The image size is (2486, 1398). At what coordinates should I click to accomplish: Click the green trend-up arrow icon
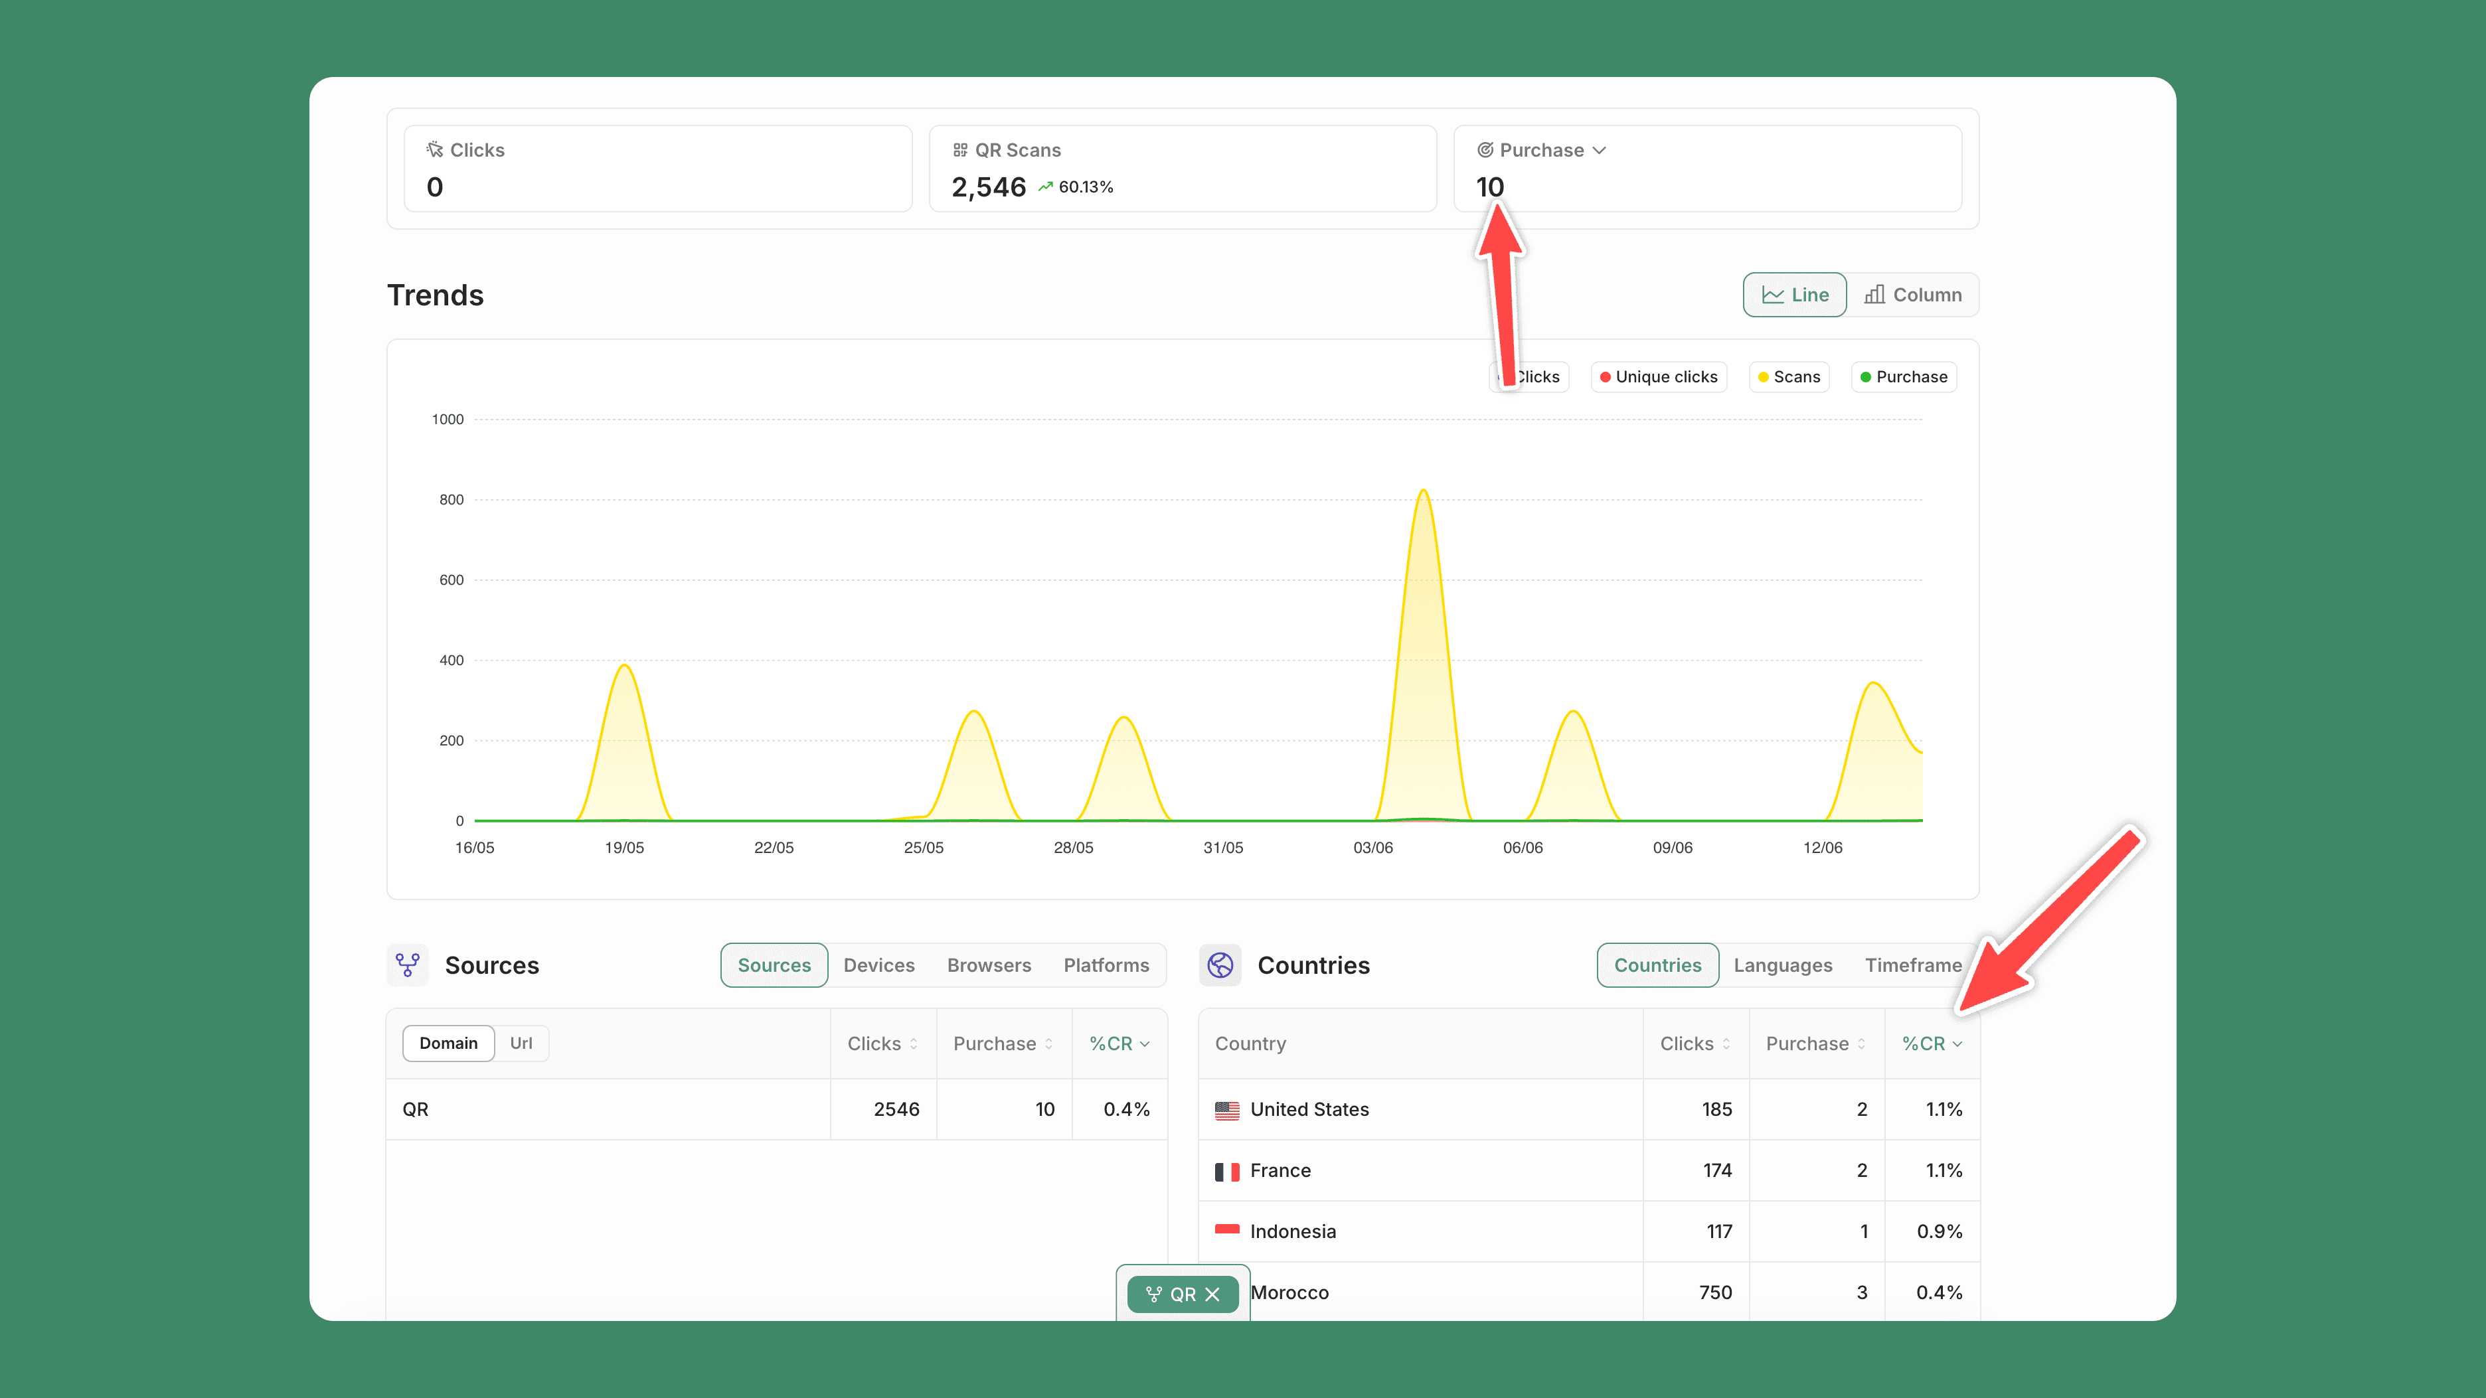(x=1045, y=187)
